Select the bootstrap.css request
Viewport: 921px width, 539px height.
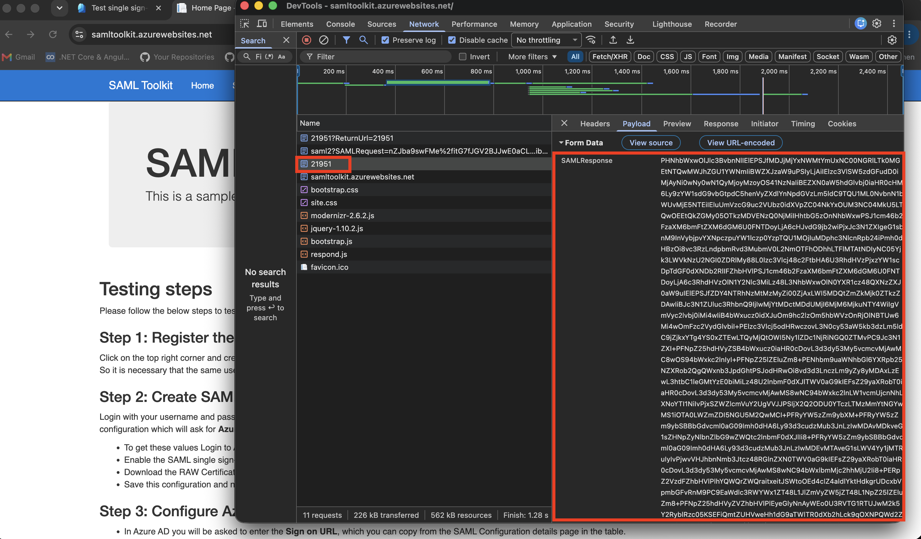tap(424, 190)
